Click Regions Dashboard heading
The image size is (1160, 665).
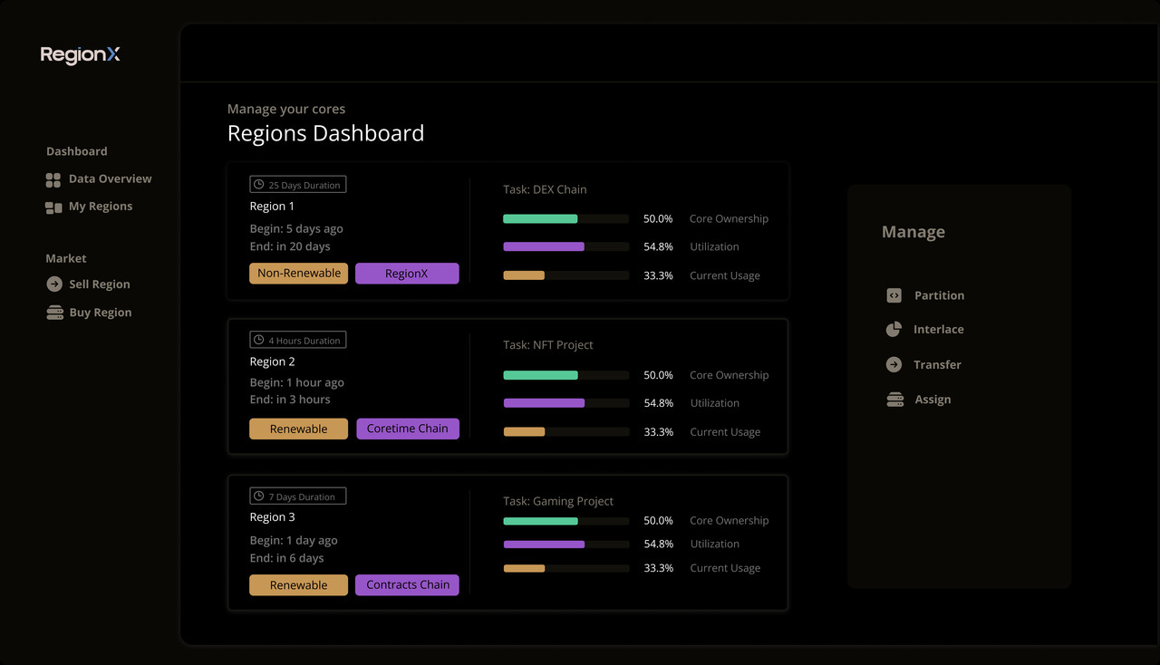tap(325, 133)
